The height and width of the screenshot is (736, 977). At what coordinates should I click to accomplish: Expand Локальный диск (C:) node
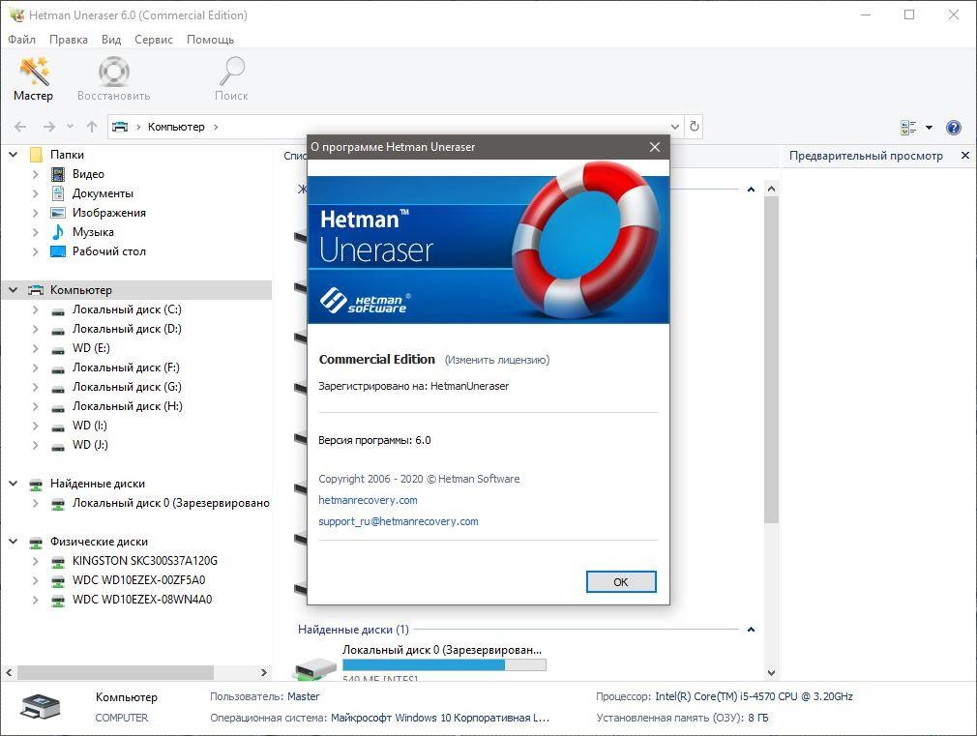36,309
